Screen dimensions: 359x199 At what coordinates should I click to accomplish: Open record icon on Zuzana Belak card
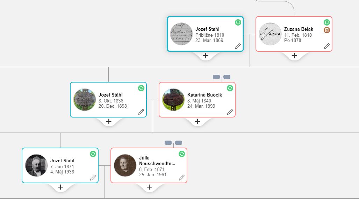pyautogui.click(x=327, y=30)
